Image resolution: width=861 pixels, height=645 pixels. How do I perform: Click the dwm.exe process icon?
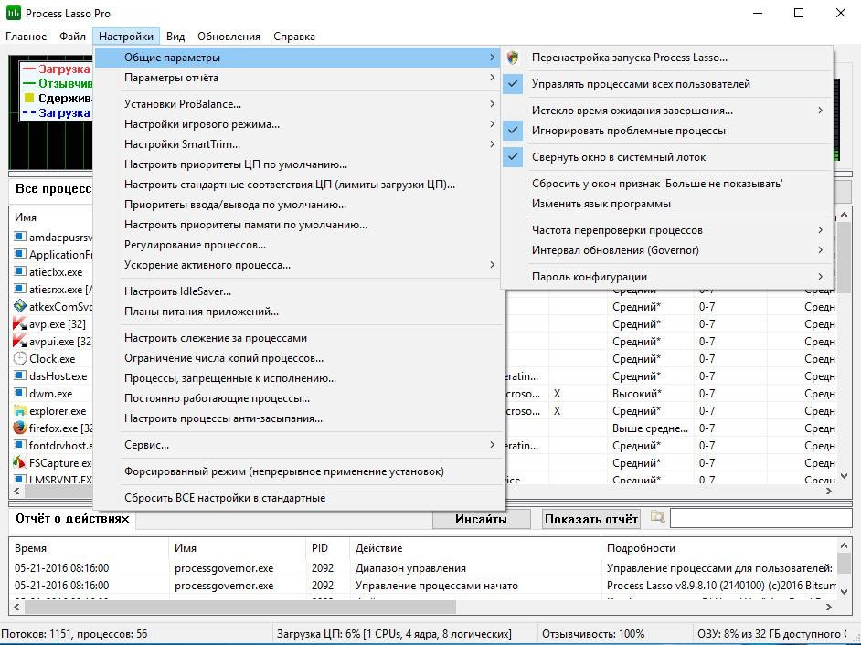coord(20,393)
